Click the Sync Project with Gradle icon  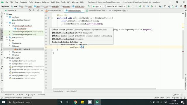(x=169, y=6)
